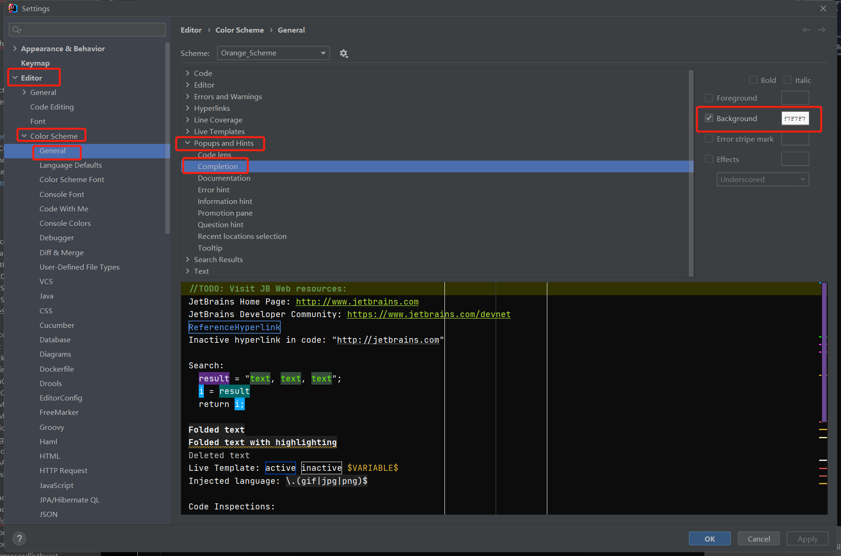Viewport: 841px width, 556px height.
Task: Click the Foreground color swatch
Action: (x=795, y=98)
